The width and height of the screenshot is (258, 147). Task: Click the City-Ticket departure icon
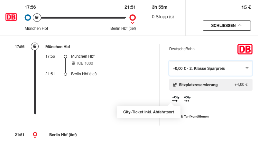[x=175, y=99]
